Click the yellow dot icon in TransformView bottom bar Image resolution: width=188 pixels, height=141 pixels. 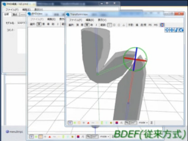coord(111,123)
